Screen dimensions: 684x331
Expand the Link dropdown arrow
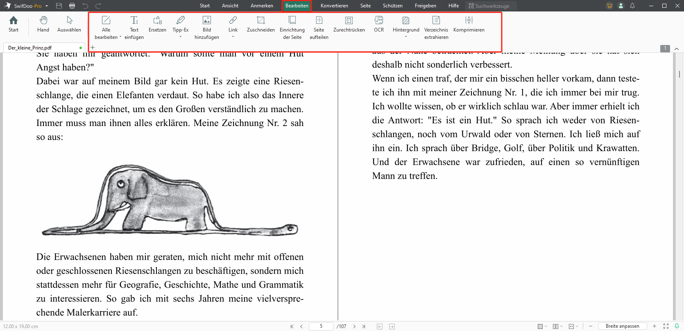[233, 37]
